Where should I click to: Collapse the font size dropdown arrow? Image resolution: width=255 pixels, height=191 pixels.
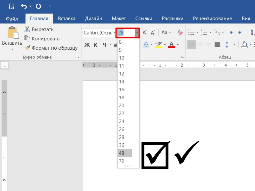pos(137,32)
